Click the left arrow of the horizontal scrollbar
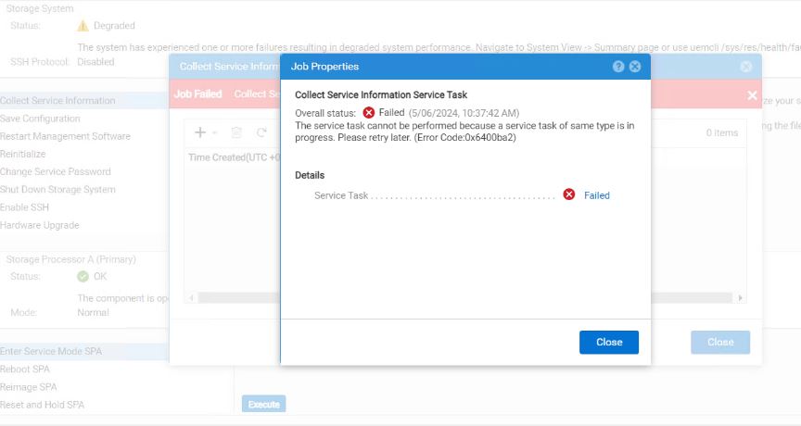 point(192,298)
